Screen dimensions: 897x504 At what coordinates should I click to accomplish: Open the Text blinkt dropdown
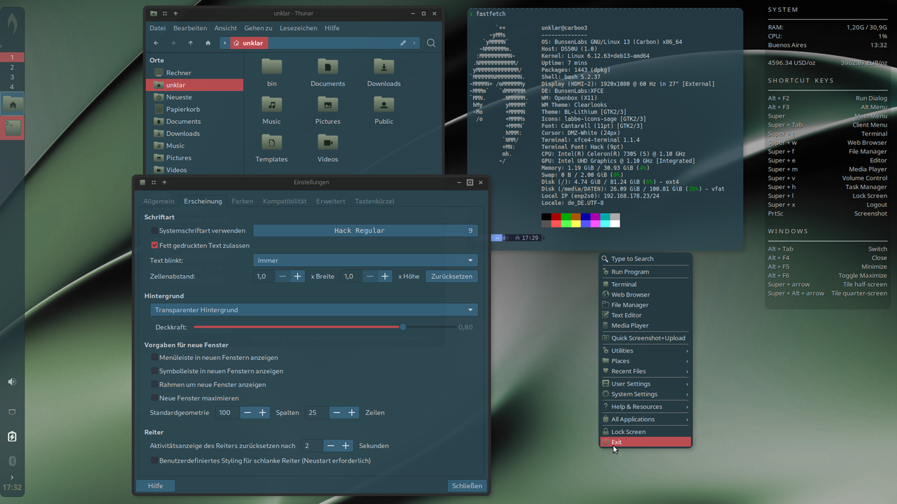tap(365, 260)
